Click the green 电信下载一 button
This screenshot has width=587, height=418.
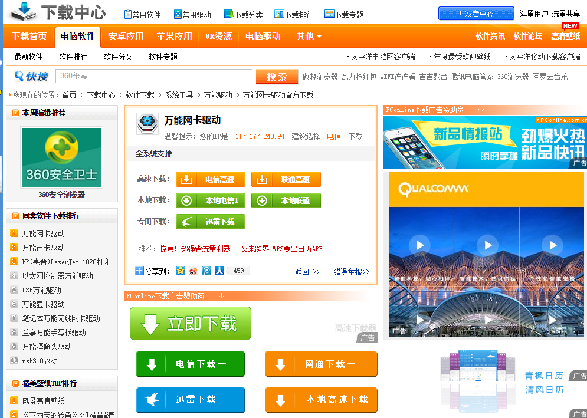tap(191, 364)
